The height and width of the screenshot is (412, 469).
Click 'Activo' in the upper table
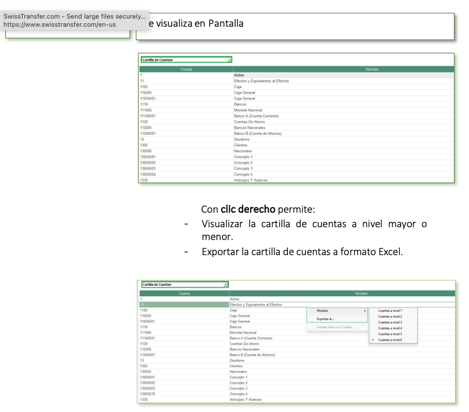pos(239,75)
